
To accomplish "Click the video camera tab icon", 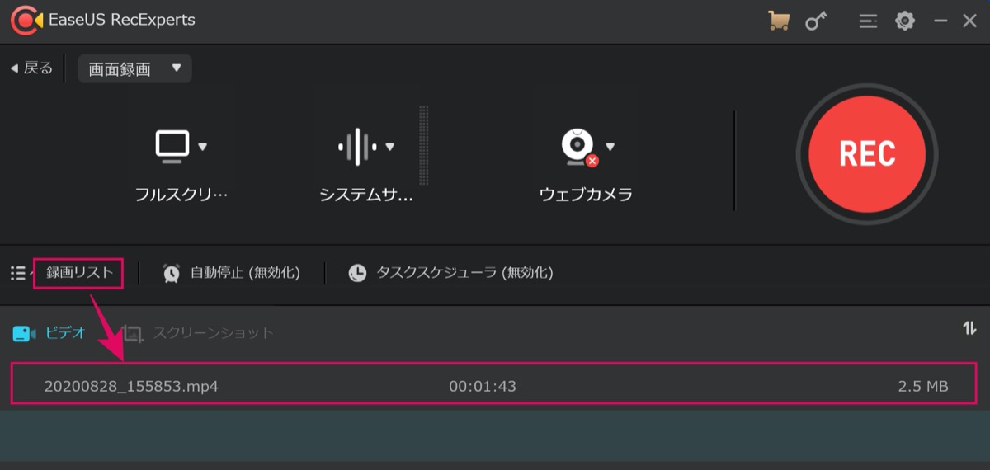I will 24,333.
